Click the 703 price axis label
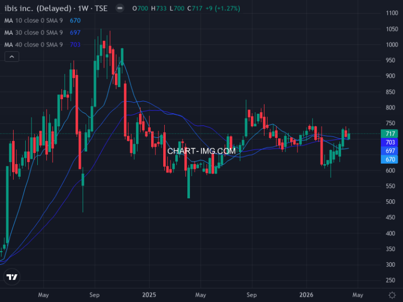 [x=389, y=142]
